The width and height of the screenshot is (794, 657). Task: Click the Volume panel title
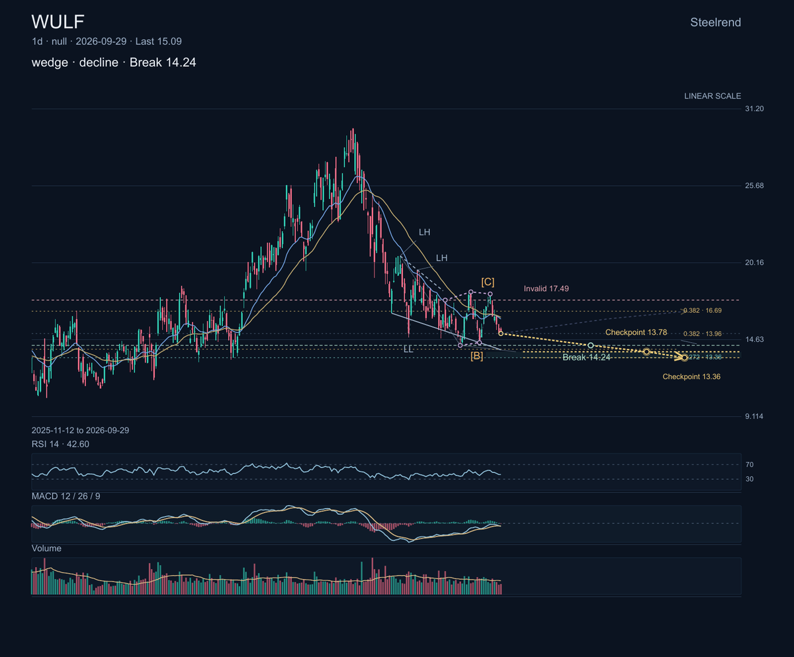[x=46, y=548]
